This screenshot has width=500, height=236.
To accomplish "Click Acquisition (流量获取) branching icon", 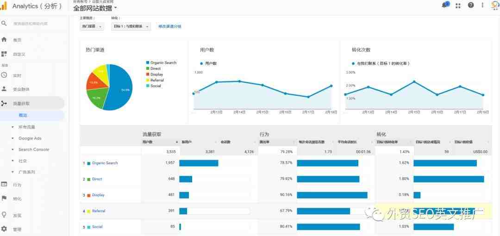I will coord(4,103).
